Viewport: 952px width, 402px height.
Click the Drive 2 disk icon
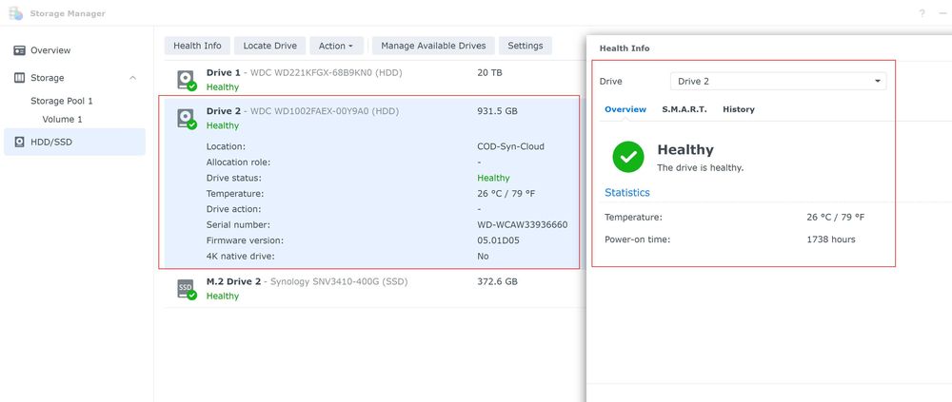point(186,118)
